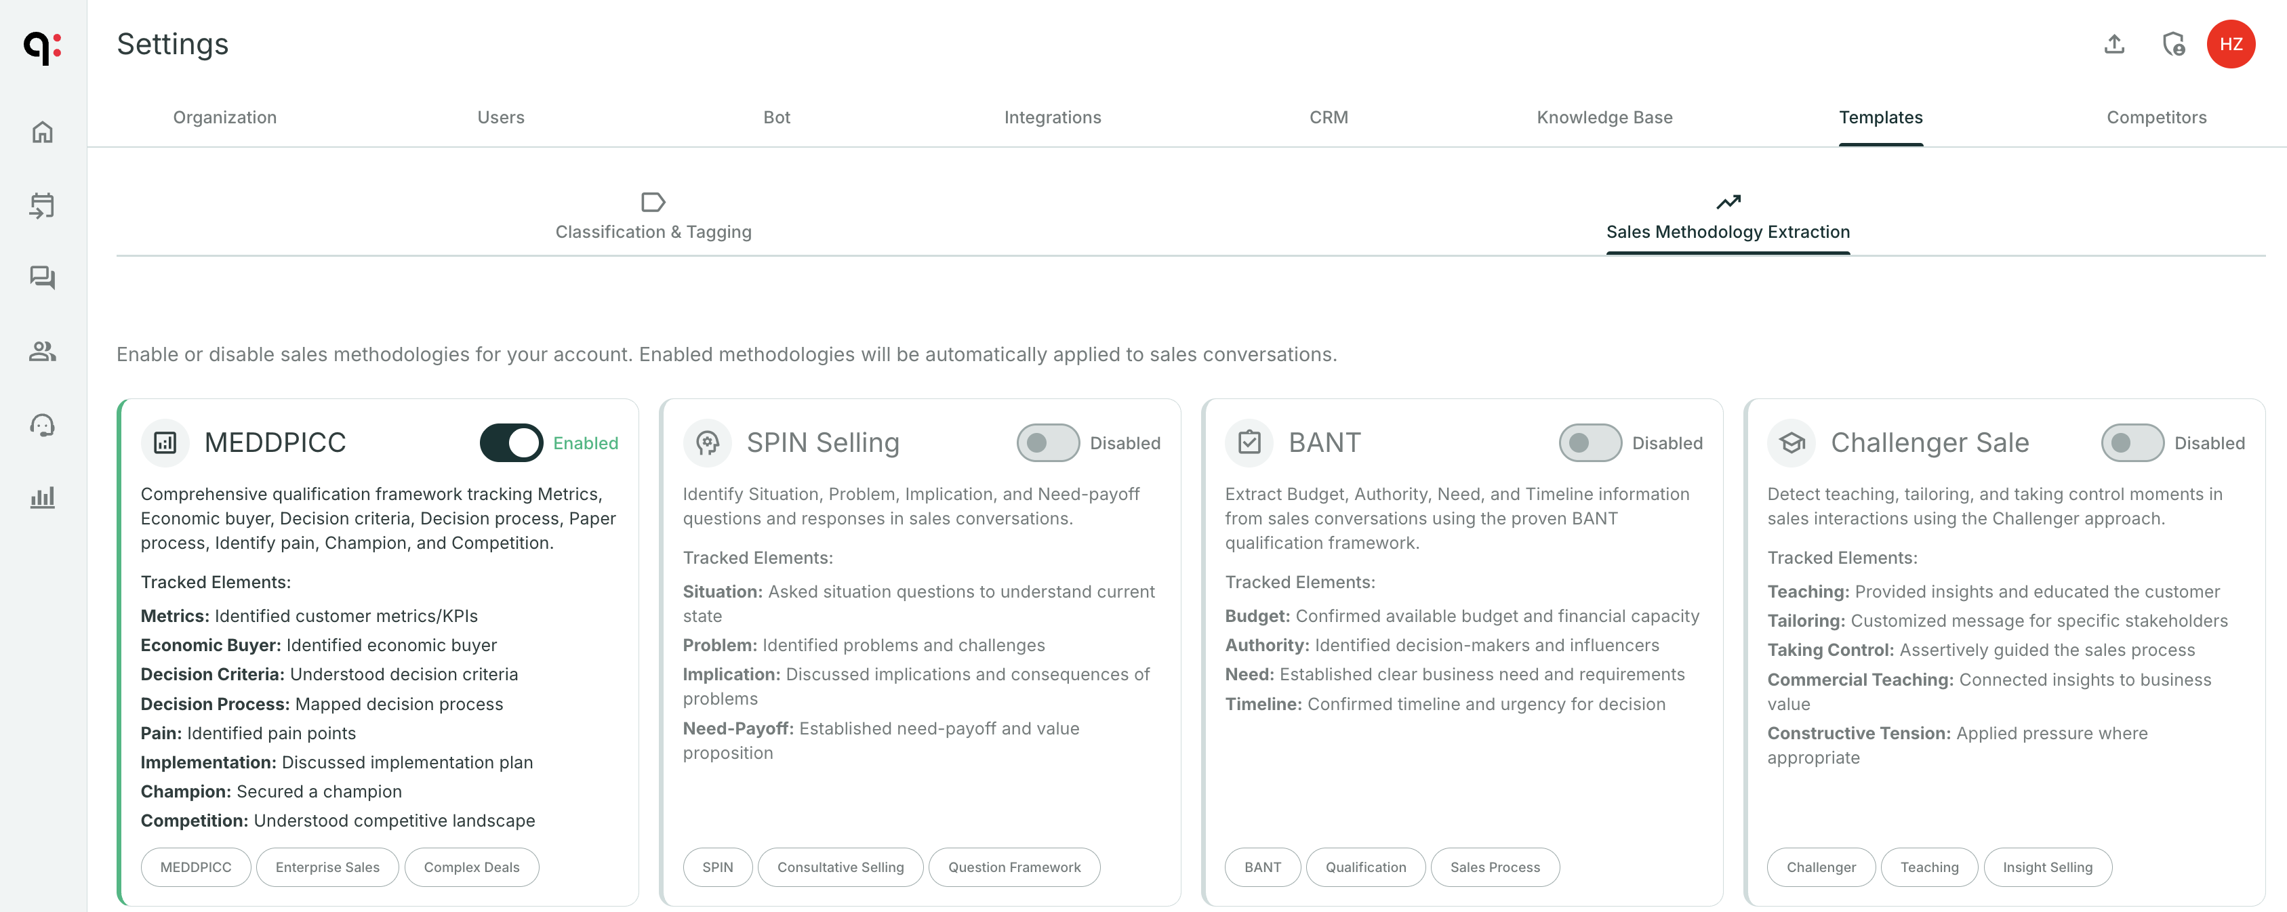2287x912 pixels.
Task: Click the Question Framework tag chip
Action: [1014, 867]
